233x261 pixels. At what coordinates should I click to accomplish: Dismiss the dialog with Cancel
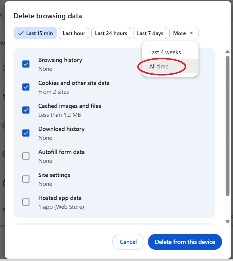coord(128,242)
